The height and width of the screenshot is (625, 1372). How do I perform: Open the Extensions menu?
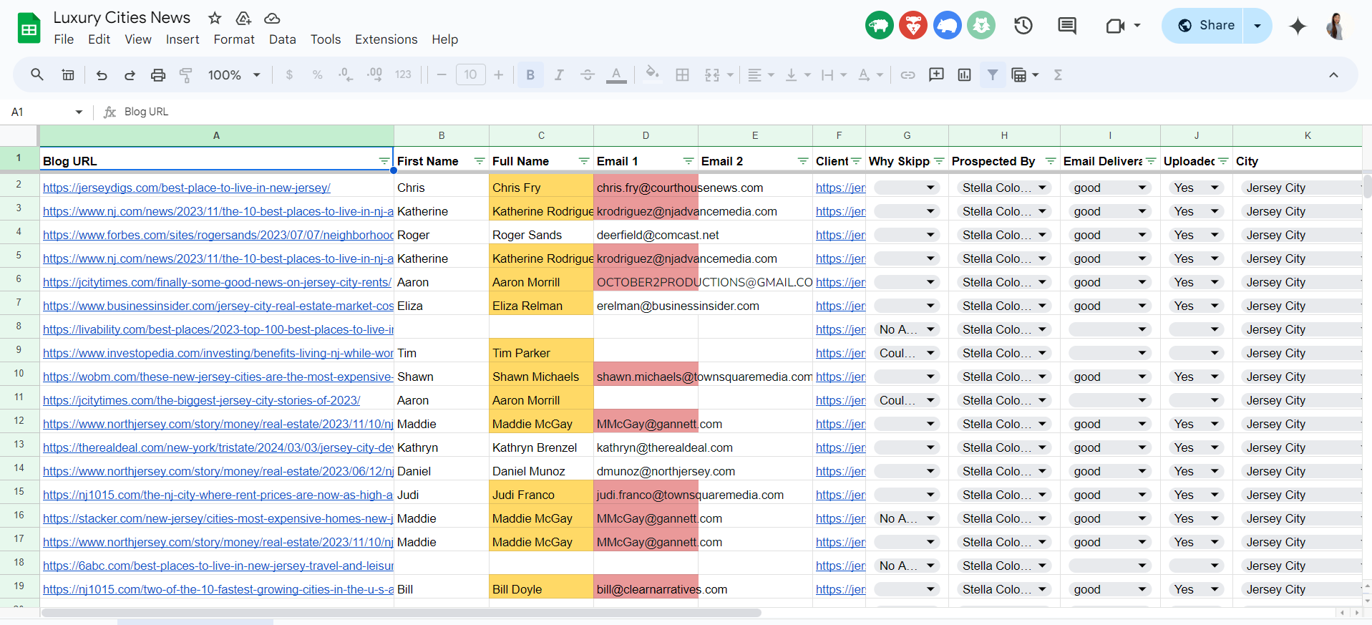tap(386, 39)
